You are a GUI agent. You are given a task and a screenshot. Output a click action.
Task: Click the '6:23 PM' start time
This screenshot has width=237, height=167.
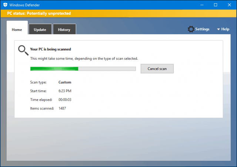65,91
